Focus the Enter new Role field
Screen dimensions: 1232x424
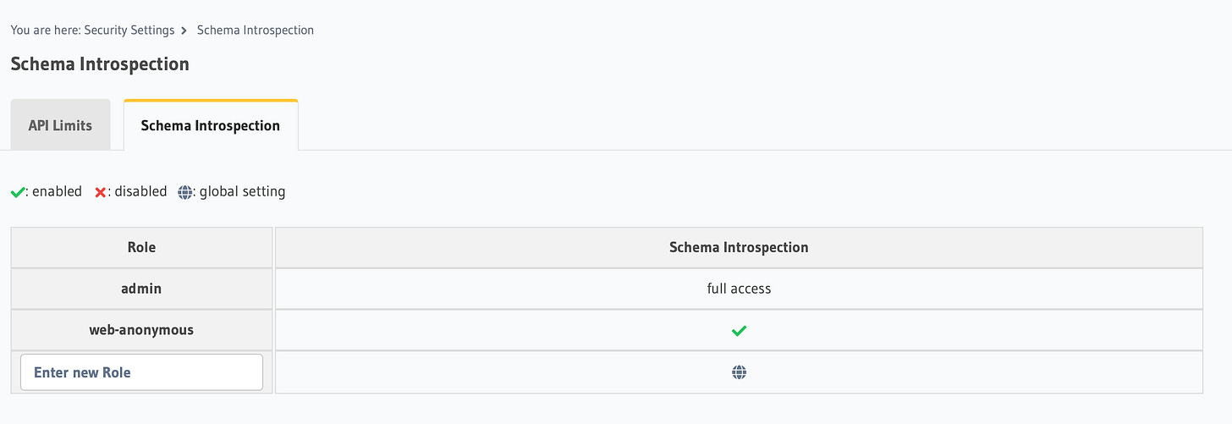[x=141, y=372]
